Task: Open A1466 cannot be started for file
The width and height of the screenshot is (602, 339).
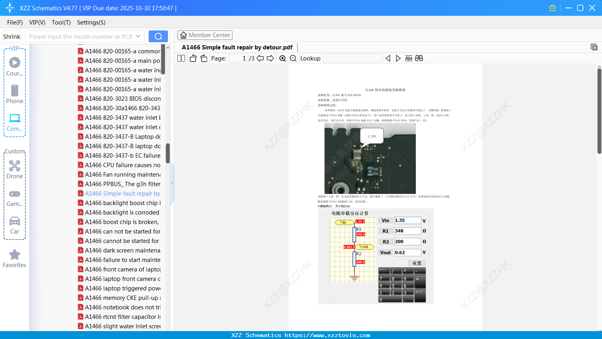Action: pyautogui.click(x=119, y=241)
